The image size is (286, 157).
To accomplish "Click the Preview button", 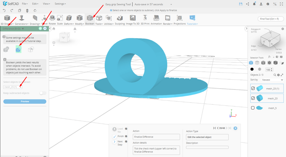I will 25,101.
